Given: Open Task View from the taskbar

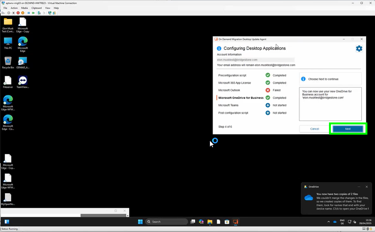Looking at the screenshot, I should 193,222.
